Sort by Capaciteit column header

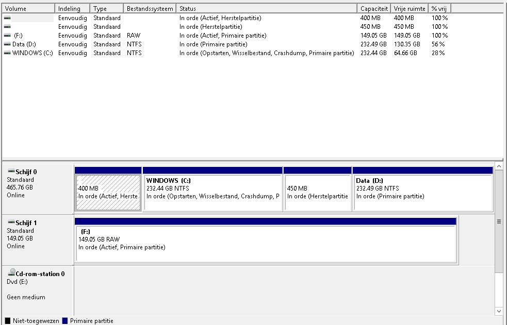(x=374, y=8)
